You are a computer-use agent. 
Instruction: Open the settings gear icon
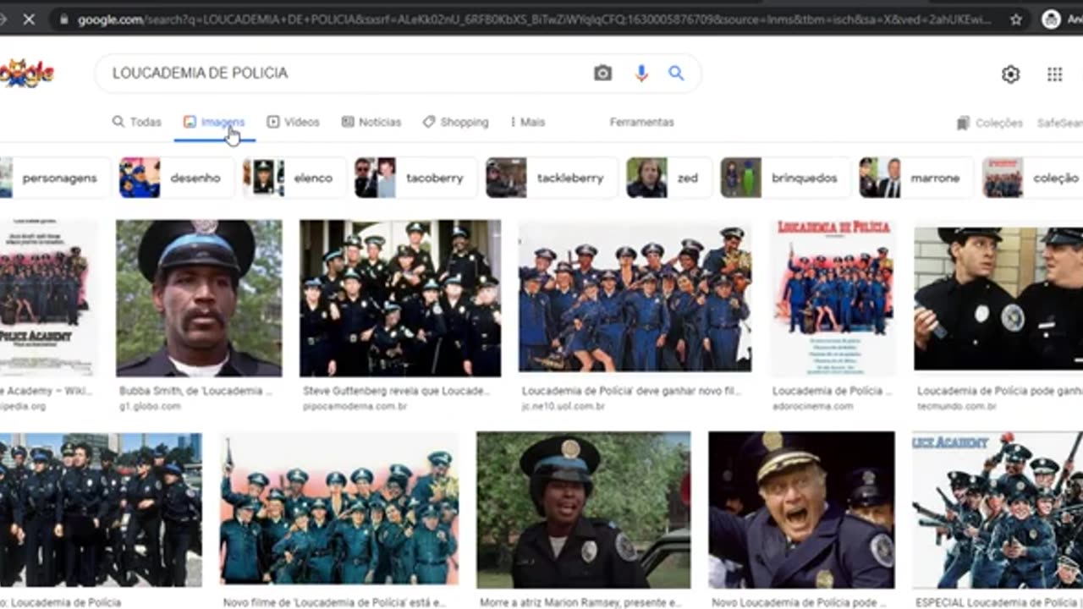pos(1010,74)
